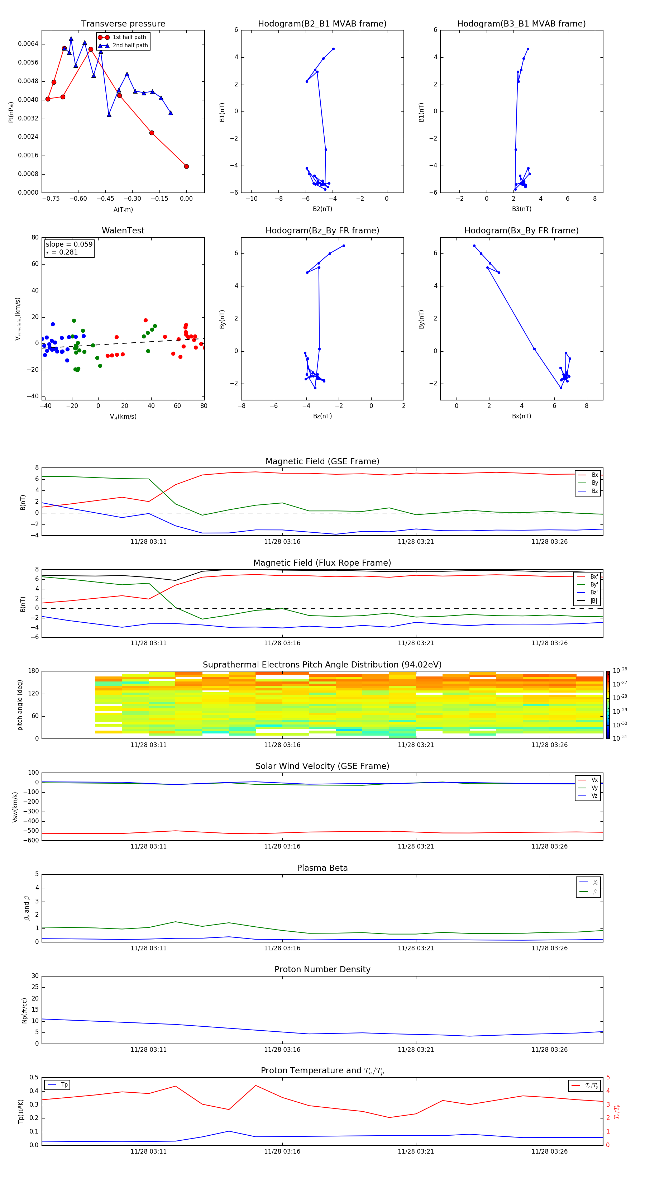645x1183 pixels.
Task: Click the 'Magnetic Field (Flux Rope Frame)' title
Action: pyautogui.click(x=322, y=563)
